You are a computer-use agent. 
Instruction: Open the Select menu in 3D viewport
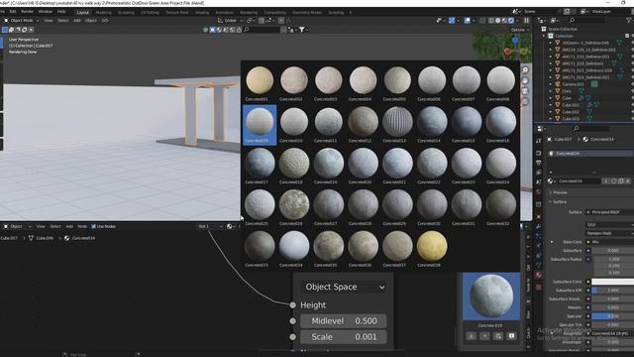tap(63, 20)
